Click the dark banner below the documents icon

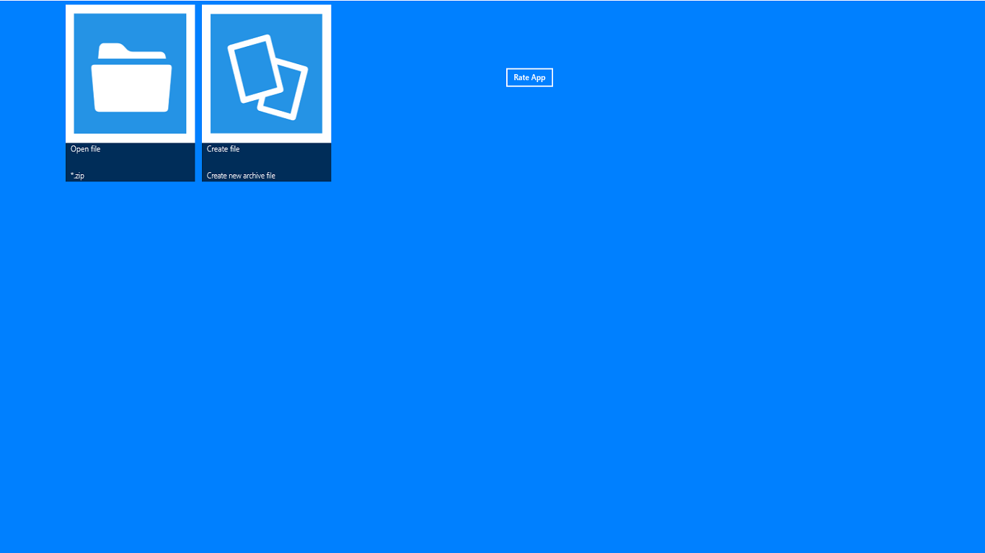click(x=266, y=162)
